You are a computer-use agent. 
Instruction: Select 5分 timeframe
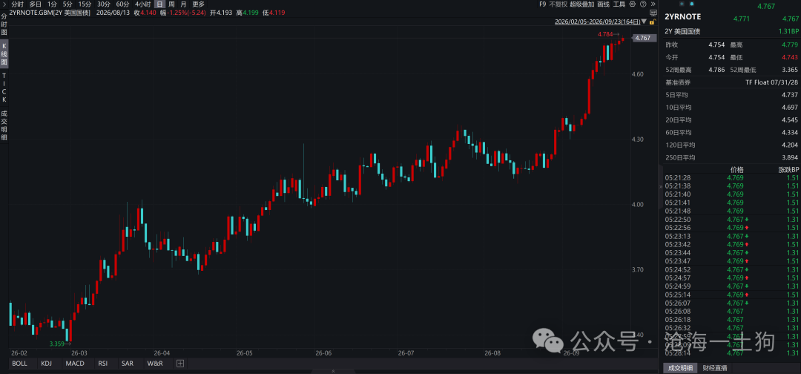tap(67, 4)
